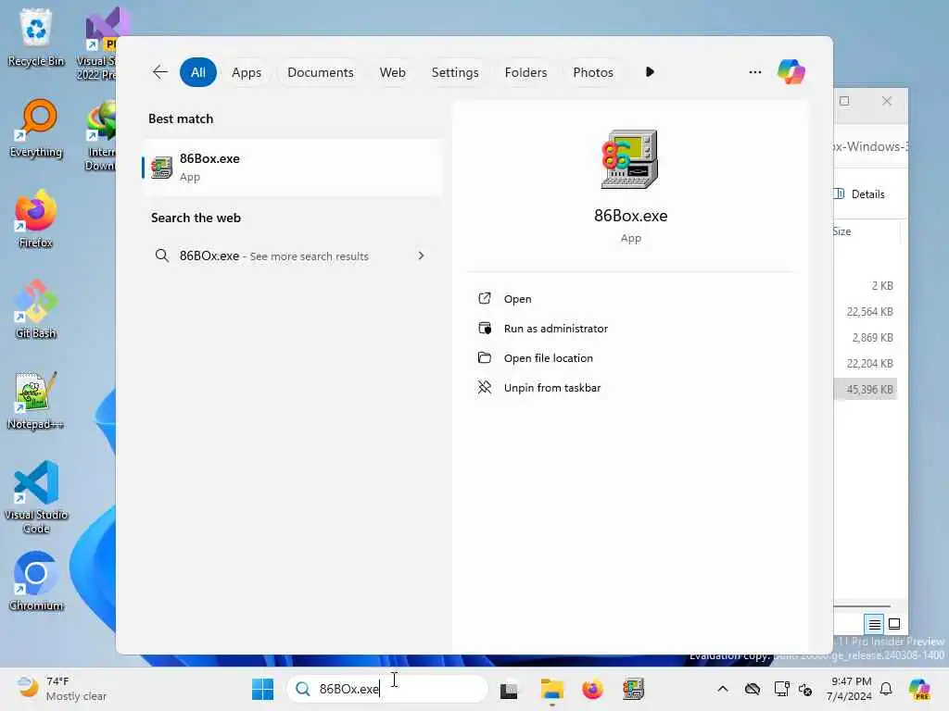Launch Firefox from desktop shortcut

point(36,218)
